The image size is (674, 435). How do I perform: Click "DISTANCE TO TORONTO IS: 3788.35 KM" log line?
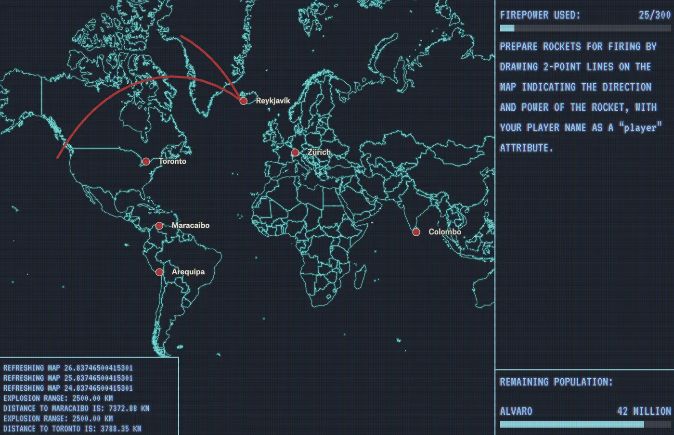(x=72, y=428)
